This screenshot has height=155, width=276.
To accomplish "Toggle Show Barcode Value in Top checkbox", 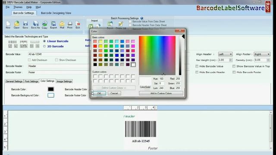I will point(234,66).
